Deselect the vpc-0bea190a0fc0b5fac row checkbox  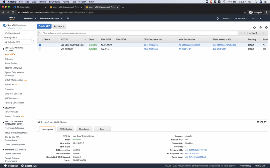click(40, 45)
